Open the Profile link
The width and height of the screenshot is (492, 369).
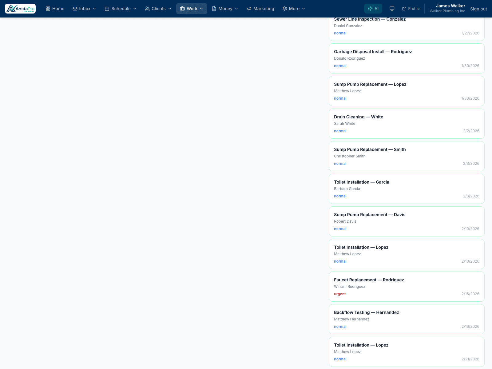pyautogui.click(x=411, y=9)
